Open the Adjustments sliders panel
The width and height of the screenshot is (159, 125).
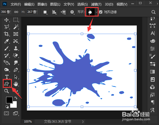[x=152, y=49]
